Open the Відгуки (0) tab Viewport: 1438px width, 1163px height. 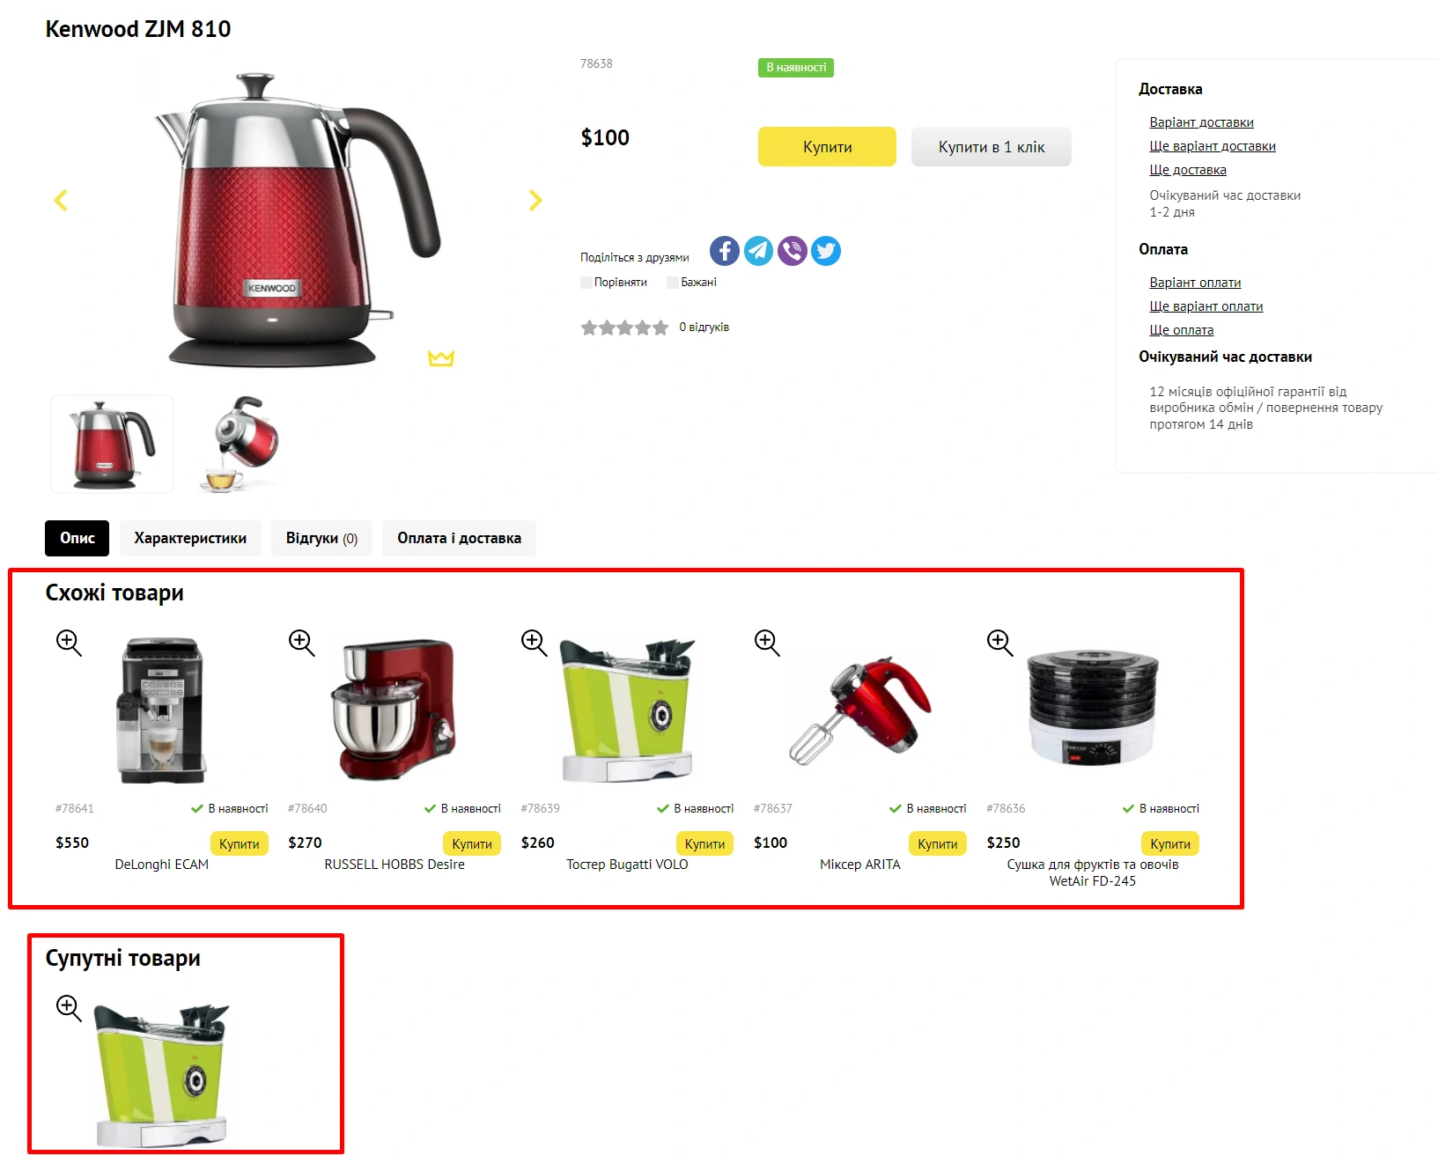tap(321, 538)
